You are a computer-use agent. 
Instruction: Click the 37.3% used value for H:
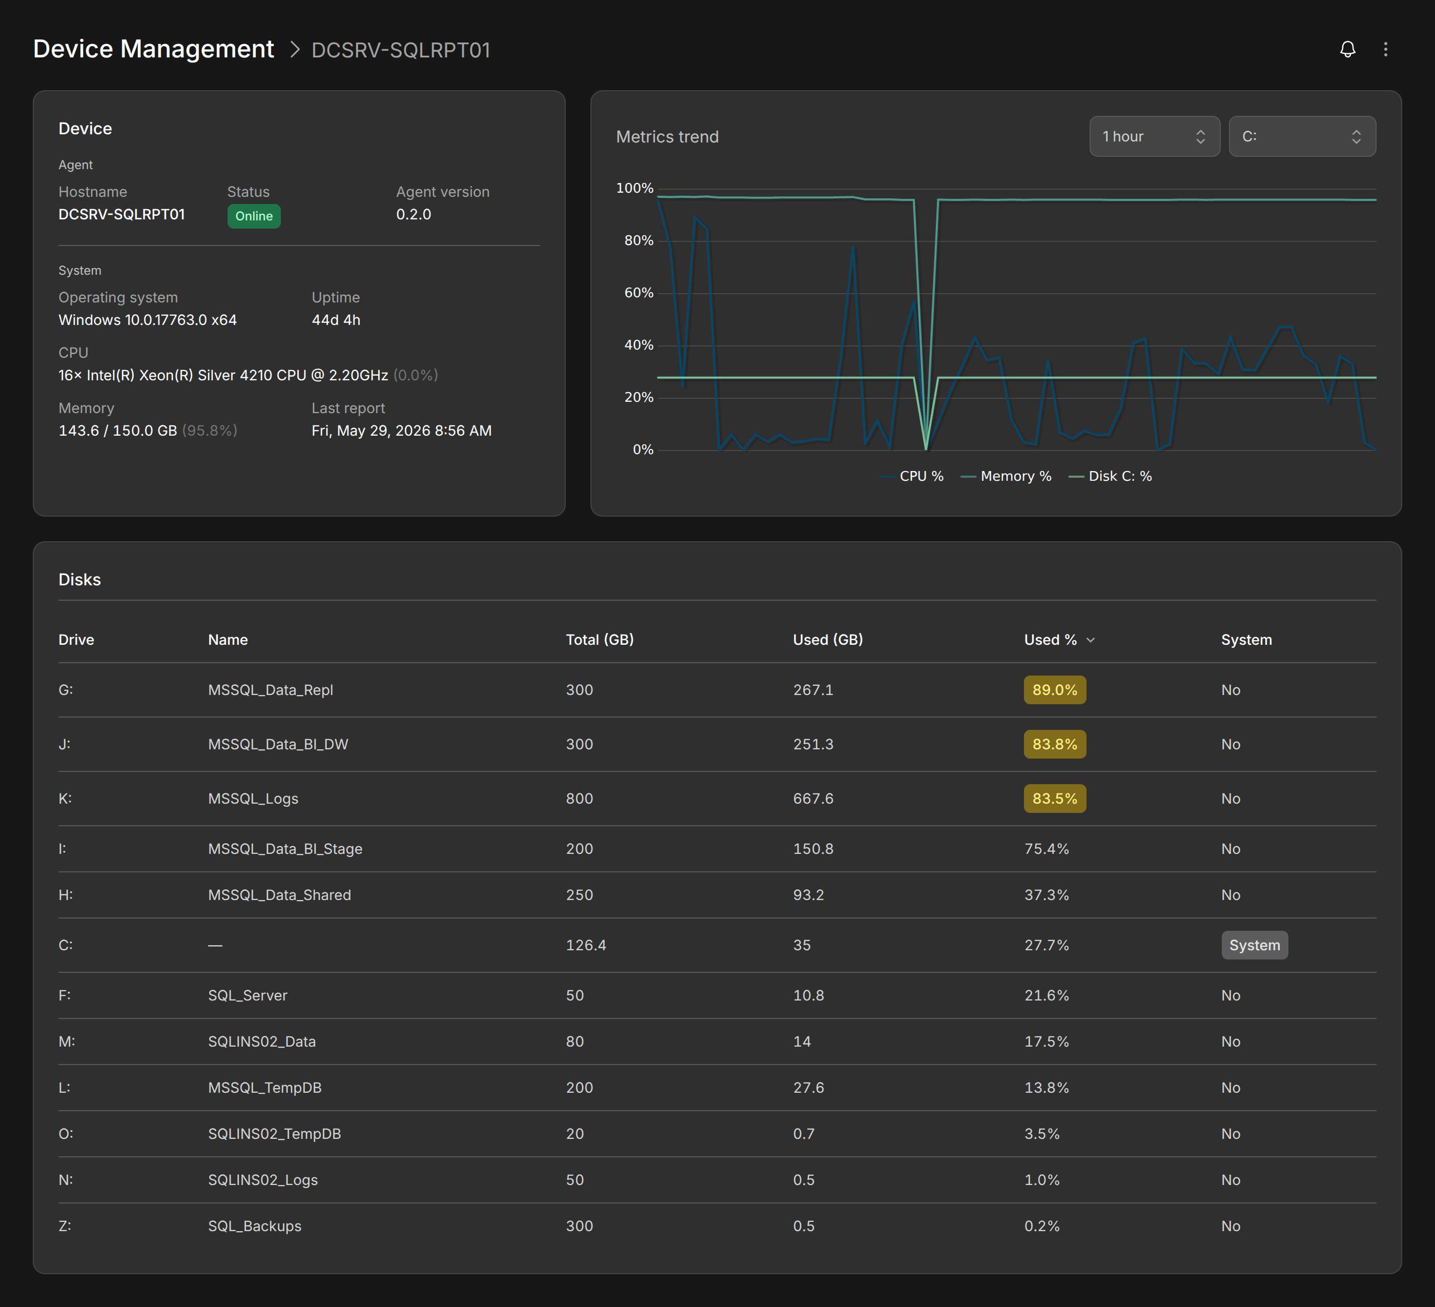point(1047,895)
